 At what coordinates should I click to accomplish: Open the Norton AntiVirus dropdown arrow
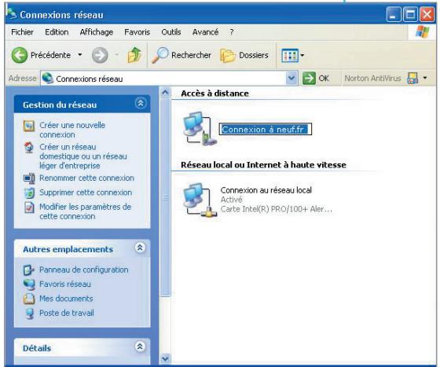click(425, 78)
